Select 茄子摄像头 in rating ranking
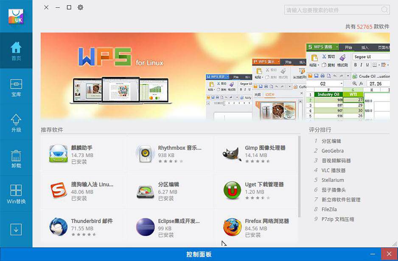The image size is (398, 261). coord(334,190)
